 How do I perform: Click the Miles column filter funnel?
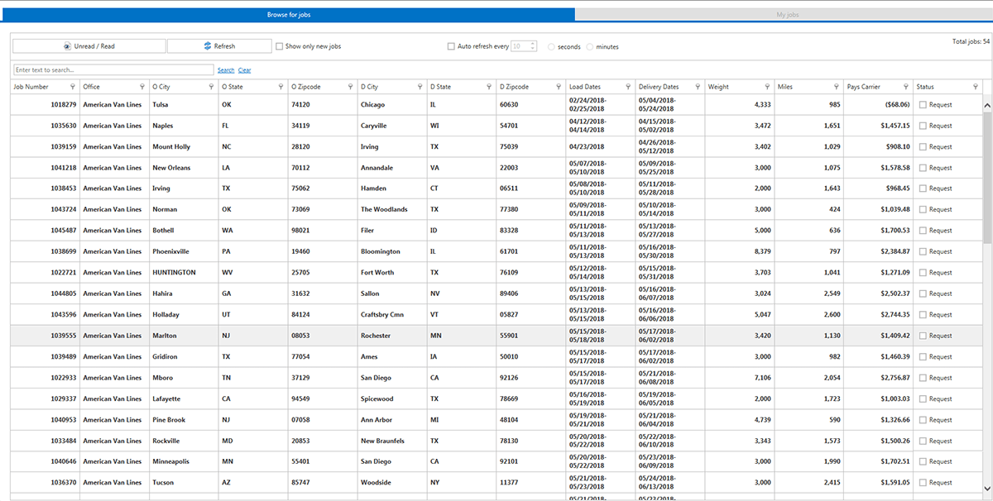[x=837, y=87]
